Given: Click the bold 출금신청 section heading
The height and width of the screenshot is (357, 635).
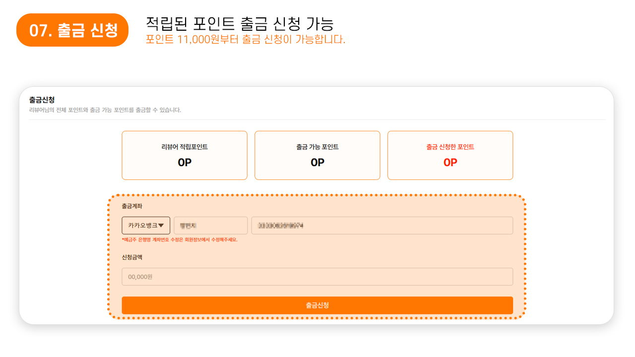Looking at the screenshot, I should point(42,100).
